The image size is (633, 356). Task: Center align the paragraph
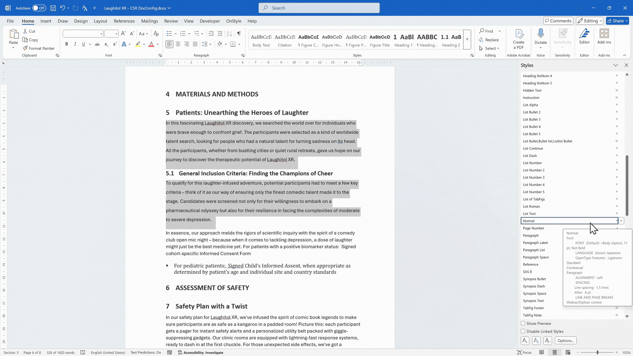[x=178, y=44]
